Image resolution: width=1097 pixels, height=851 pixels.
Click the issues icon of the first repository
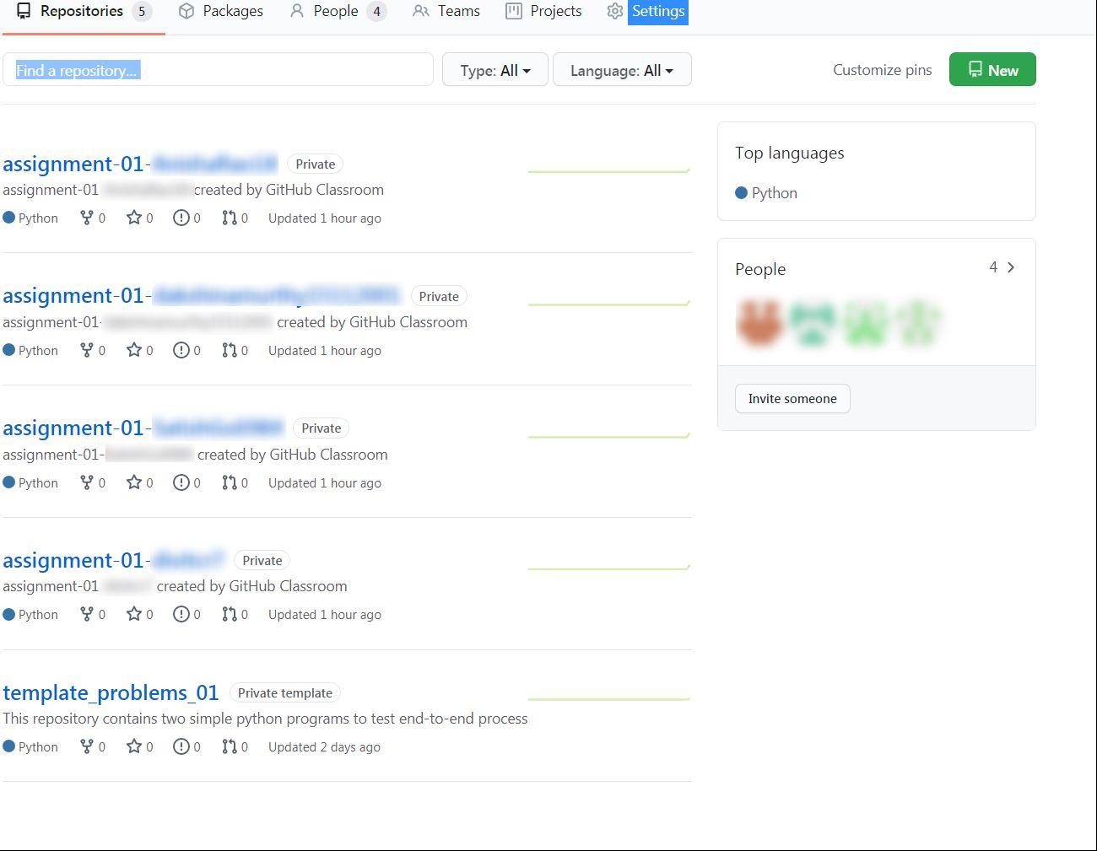[181, 218]
